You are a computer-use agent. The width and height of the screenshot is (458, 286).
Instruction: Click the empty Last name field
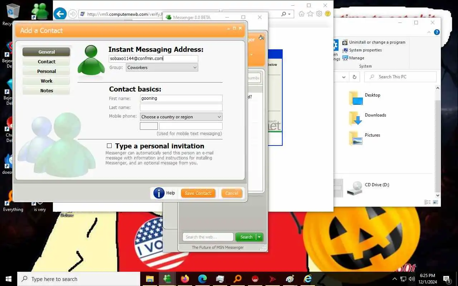[x=181, y=107]
